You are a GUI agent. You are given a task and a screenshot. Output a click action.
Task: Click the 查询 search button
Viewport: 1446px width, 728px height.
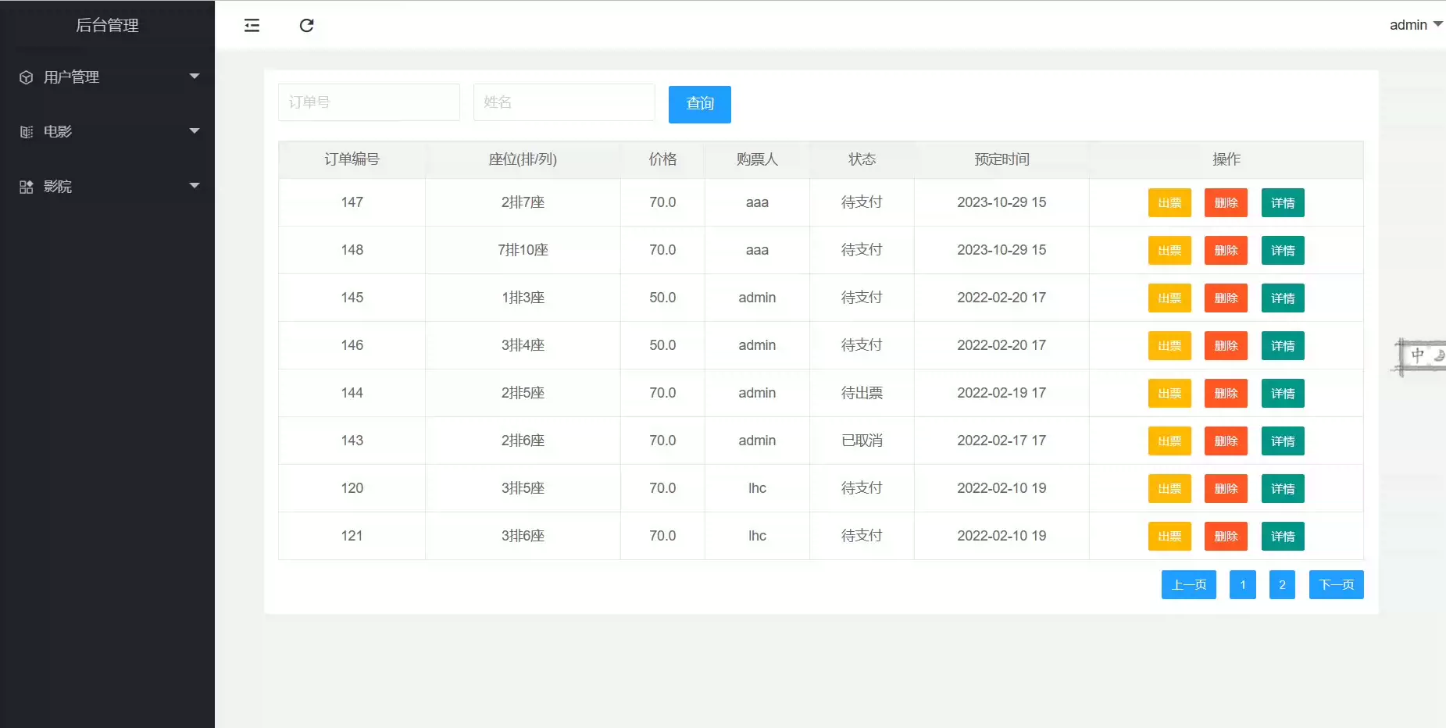699,105
